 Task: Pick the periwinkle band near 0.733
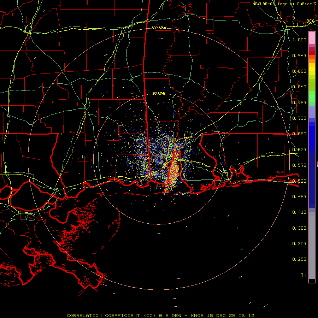312,112
